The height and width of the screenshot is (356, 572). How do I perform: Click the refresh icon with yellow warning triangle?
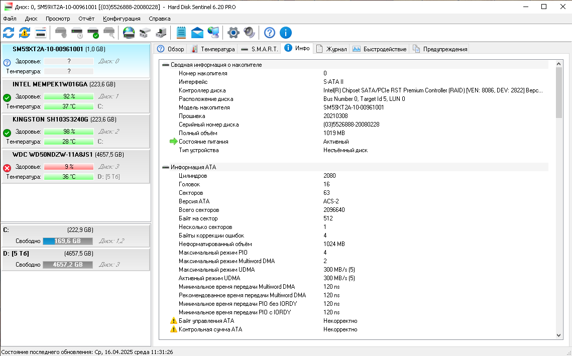[x=25, y=33]
